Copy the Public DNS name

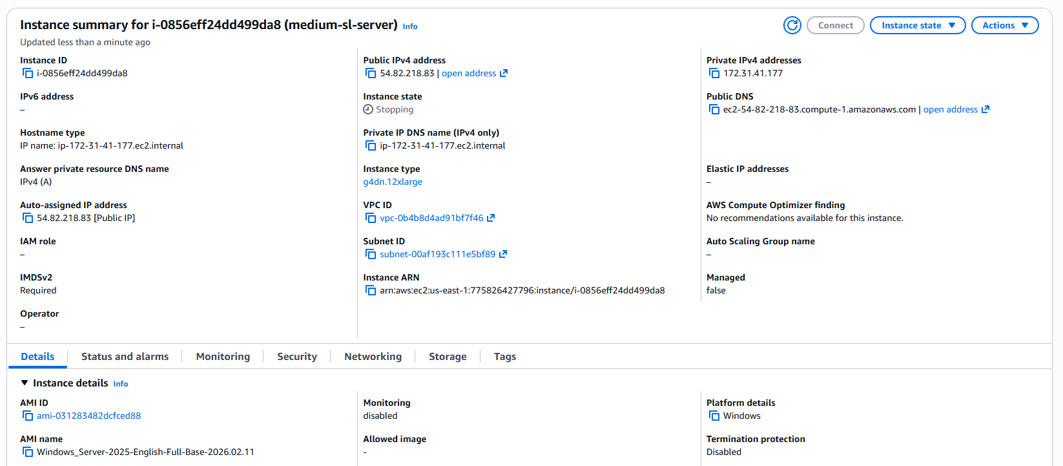(x=714, y=109)
